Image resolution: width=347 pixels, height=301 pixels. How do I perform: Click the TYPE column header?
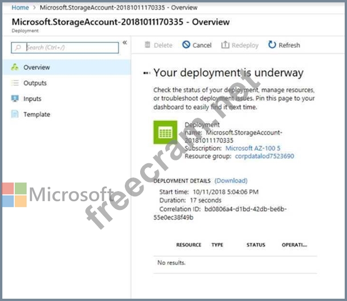click(x=217, y=245)
